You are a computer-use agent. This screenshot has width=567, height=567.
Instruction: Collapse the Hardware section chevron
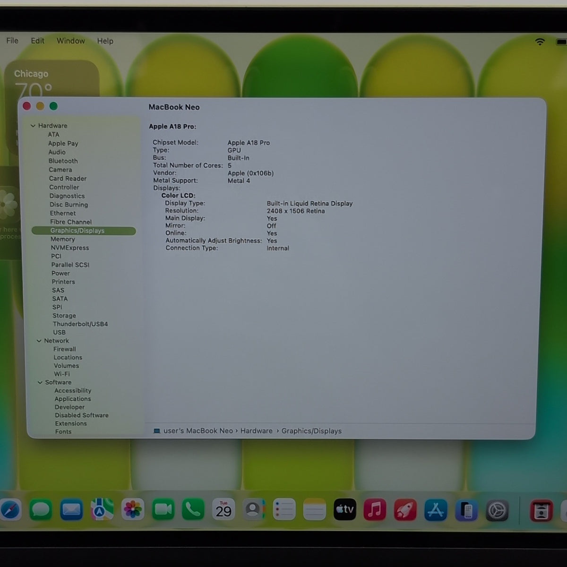coord(33,126)
